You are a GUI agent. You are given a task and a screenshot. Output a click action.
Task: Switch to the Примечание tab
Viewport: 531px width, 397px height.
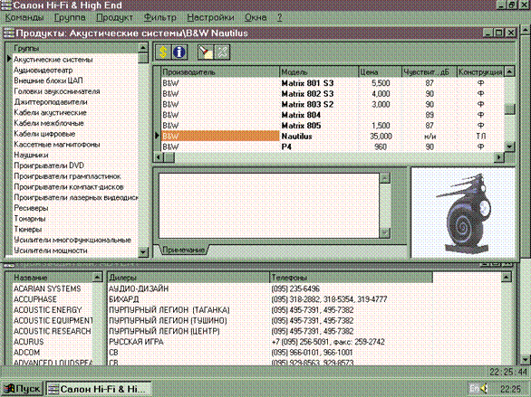coord(183,250)
